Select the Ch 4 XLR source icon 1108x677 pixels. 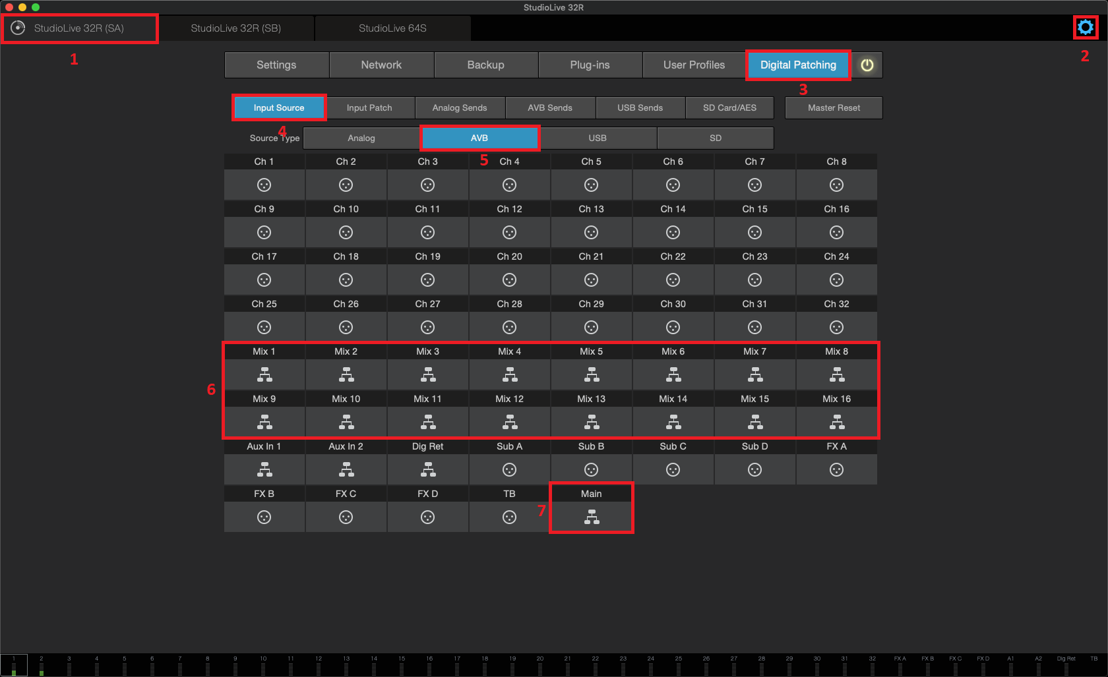point(509,185)
